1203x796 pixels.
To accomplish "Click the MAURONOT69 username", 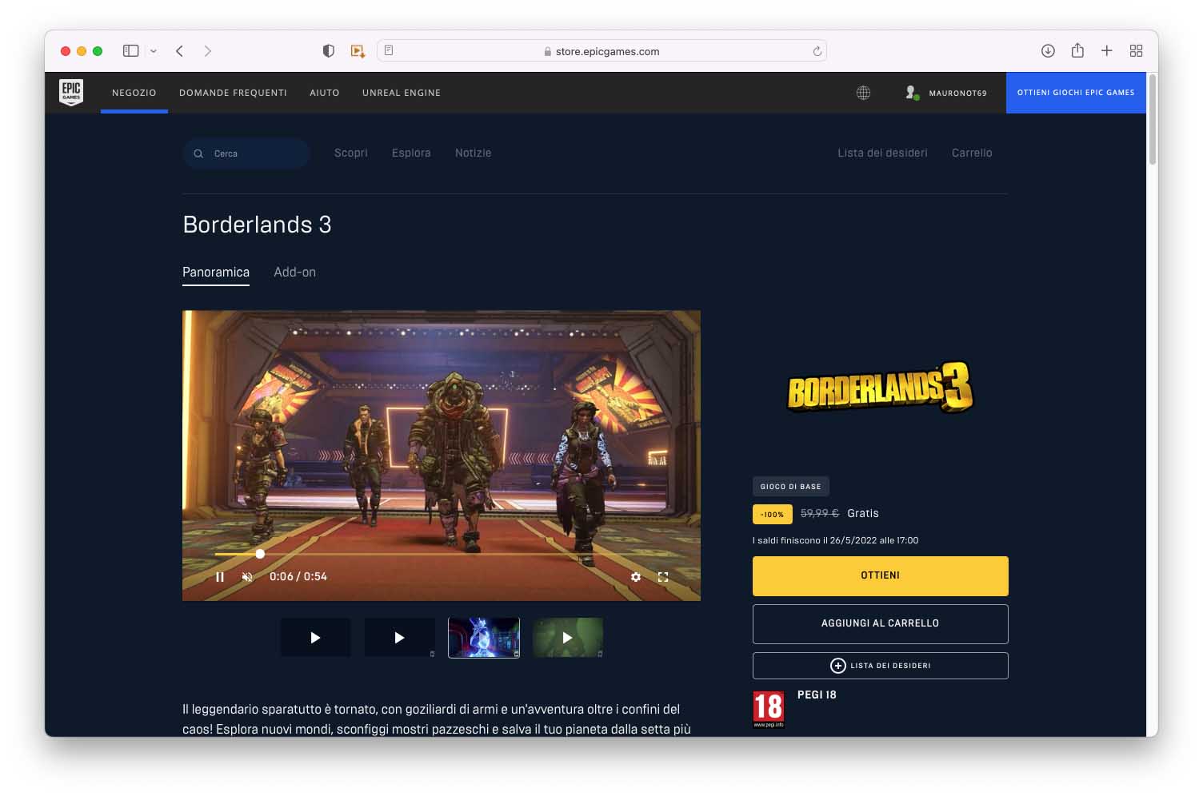I will (957, 94).
